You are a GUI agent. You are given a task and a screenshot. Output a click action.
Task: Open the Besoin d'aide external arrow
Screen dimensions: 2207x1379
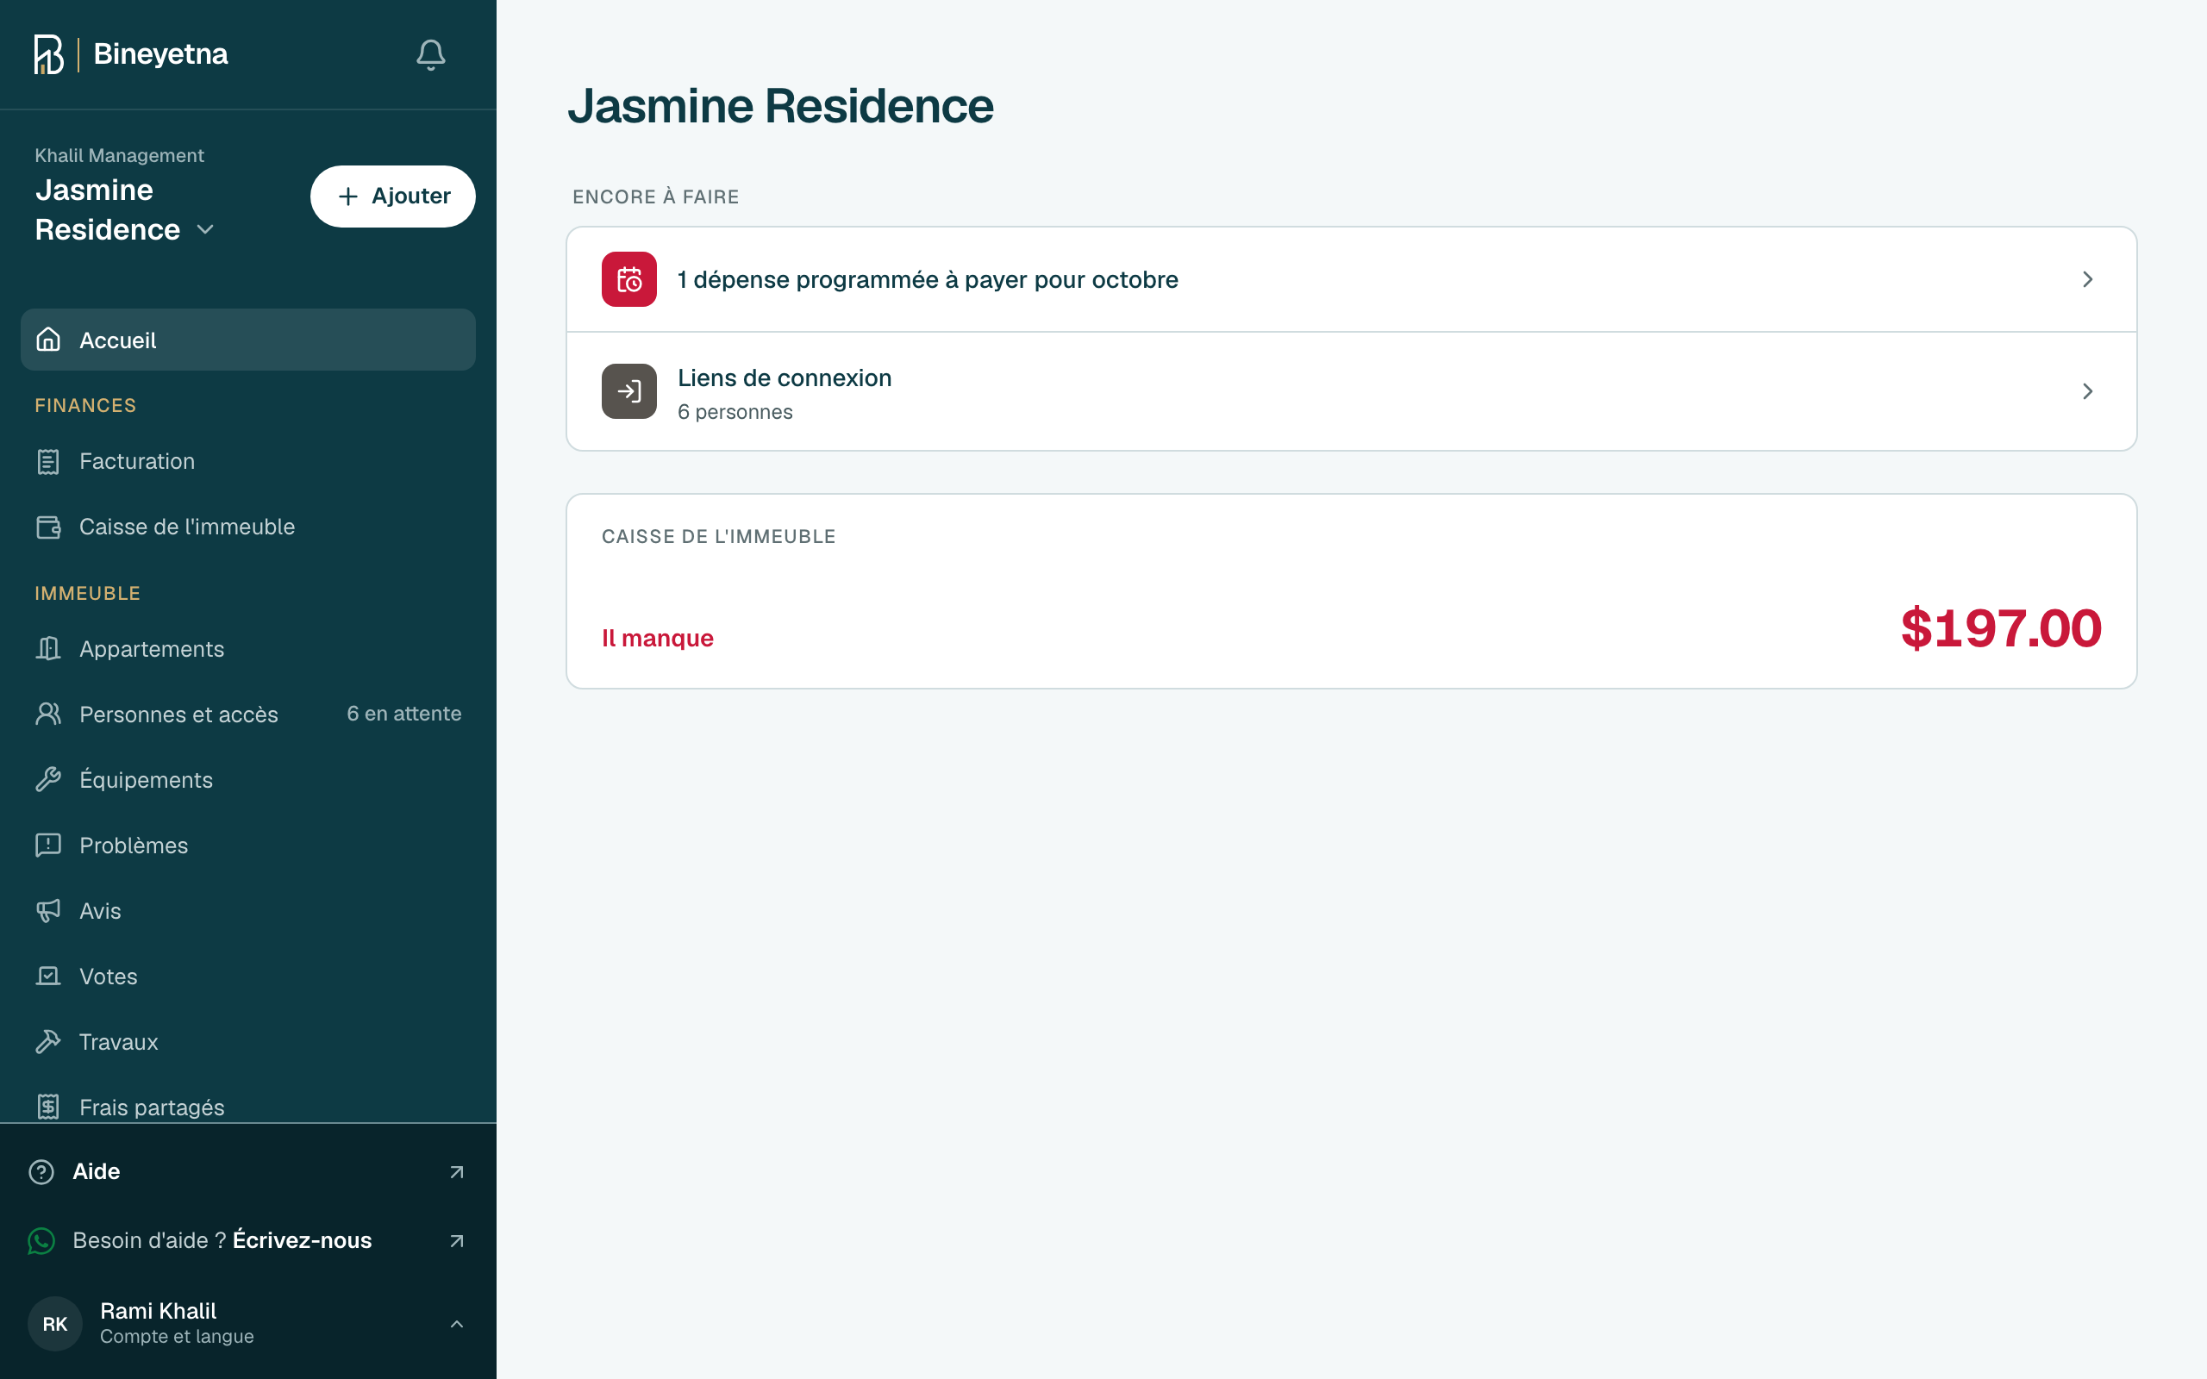coord(457,1240)
